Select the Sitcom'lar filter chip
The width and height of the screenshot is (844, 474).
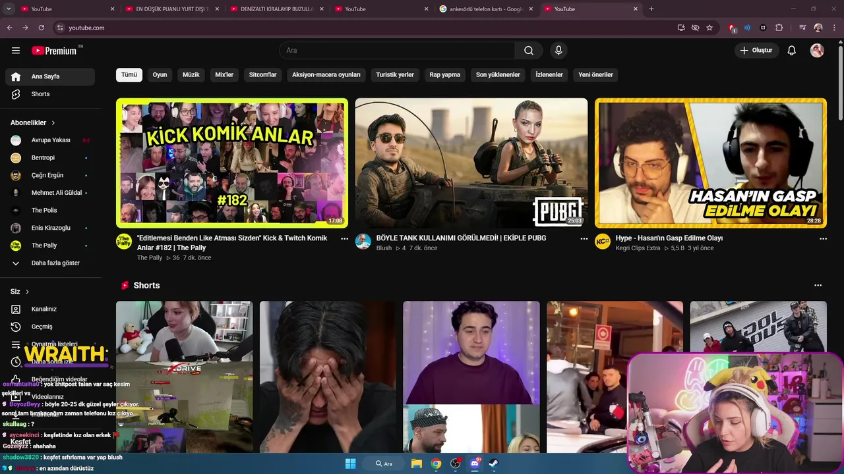pyautogui.click(x=262, y=74)
